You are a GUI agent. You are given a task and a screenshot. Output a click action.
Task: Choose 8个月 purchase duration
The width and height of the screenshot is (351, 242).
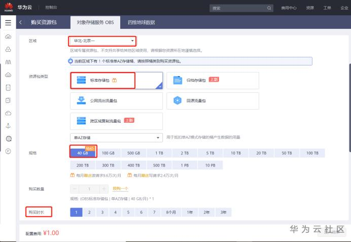(x=171, y=212)
